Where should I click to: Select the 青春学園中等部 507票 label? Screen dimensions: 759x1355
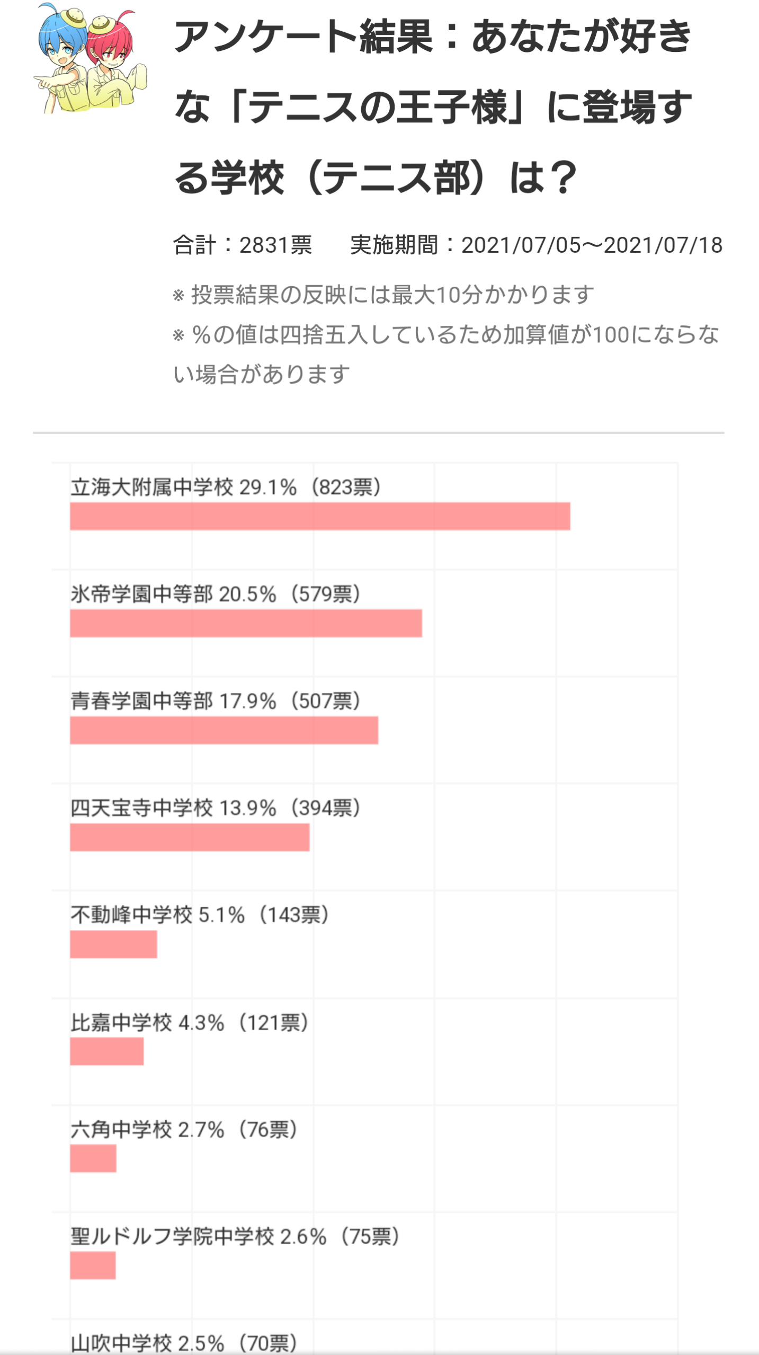(216, 701)
